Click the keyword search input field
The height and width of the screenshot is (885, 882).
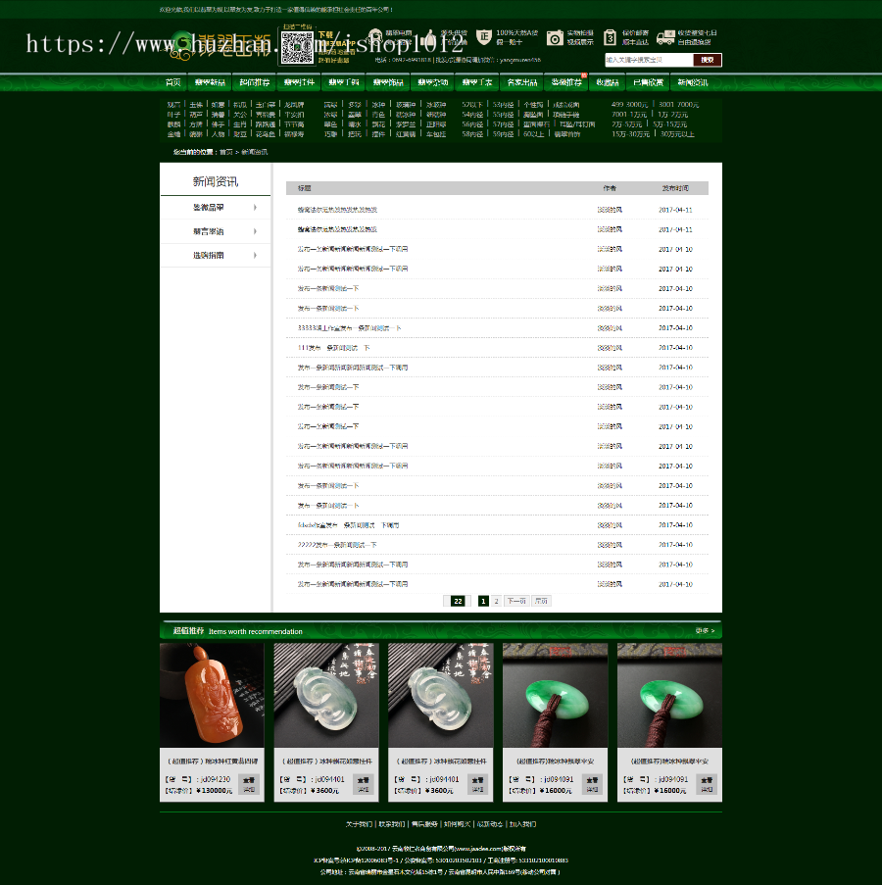point(649,60)
